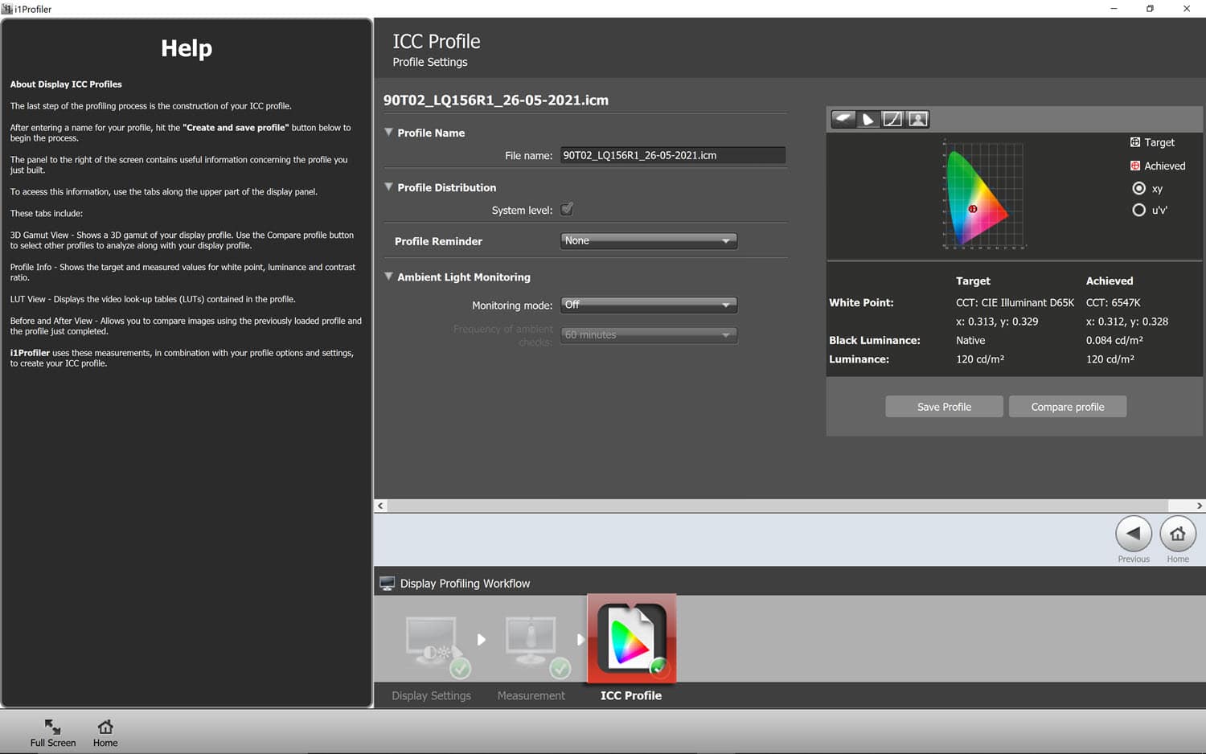Screen dimensions: 1206x754
Task: Click the 90T02_LQ156R1_26-05-2021.icm heading
Action: pyautogui.click(x=496, y=100)
